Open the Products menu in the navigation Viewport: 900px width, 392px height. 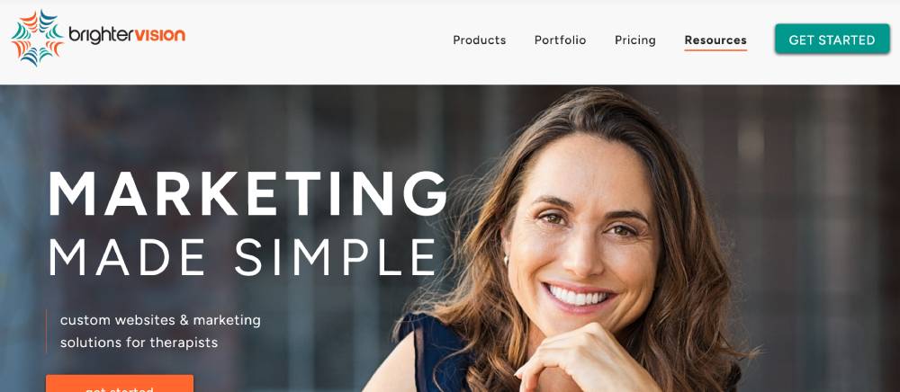[x=480, y=40]
